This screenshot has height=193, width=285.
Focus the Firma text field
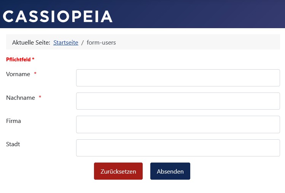click(x=178, y=124)
